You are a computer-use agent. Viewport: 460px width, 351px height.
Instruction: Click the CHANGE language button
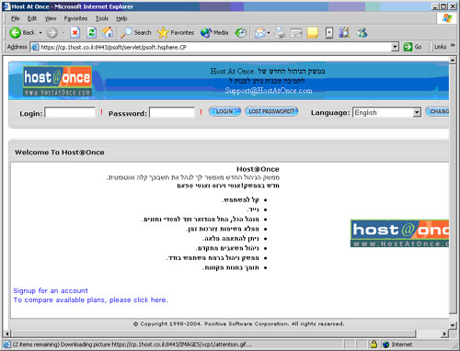[437, 111]
